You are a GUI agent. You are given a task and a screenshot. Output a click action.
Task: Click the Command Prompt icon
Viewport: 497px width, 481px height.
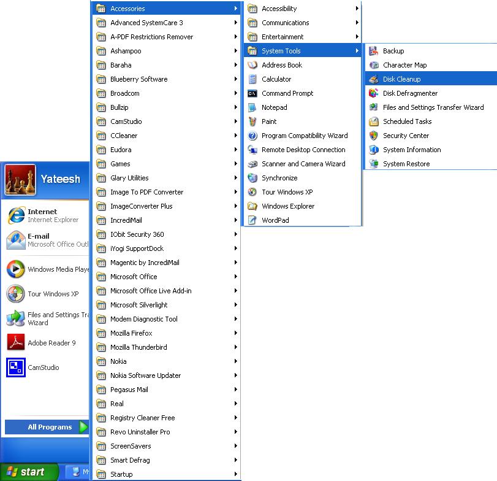pos(252,93)
